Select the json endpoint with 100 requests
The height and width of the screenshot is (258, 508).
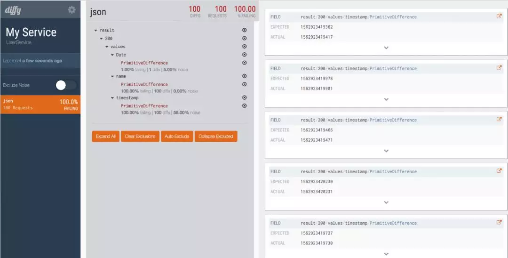tap(40, 105)
